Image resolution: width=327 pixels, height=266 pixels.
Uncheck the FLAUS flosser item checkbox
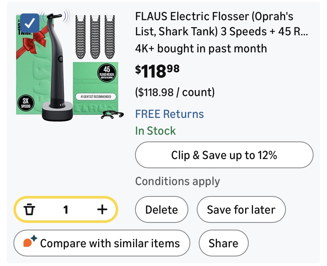(30, 23)
